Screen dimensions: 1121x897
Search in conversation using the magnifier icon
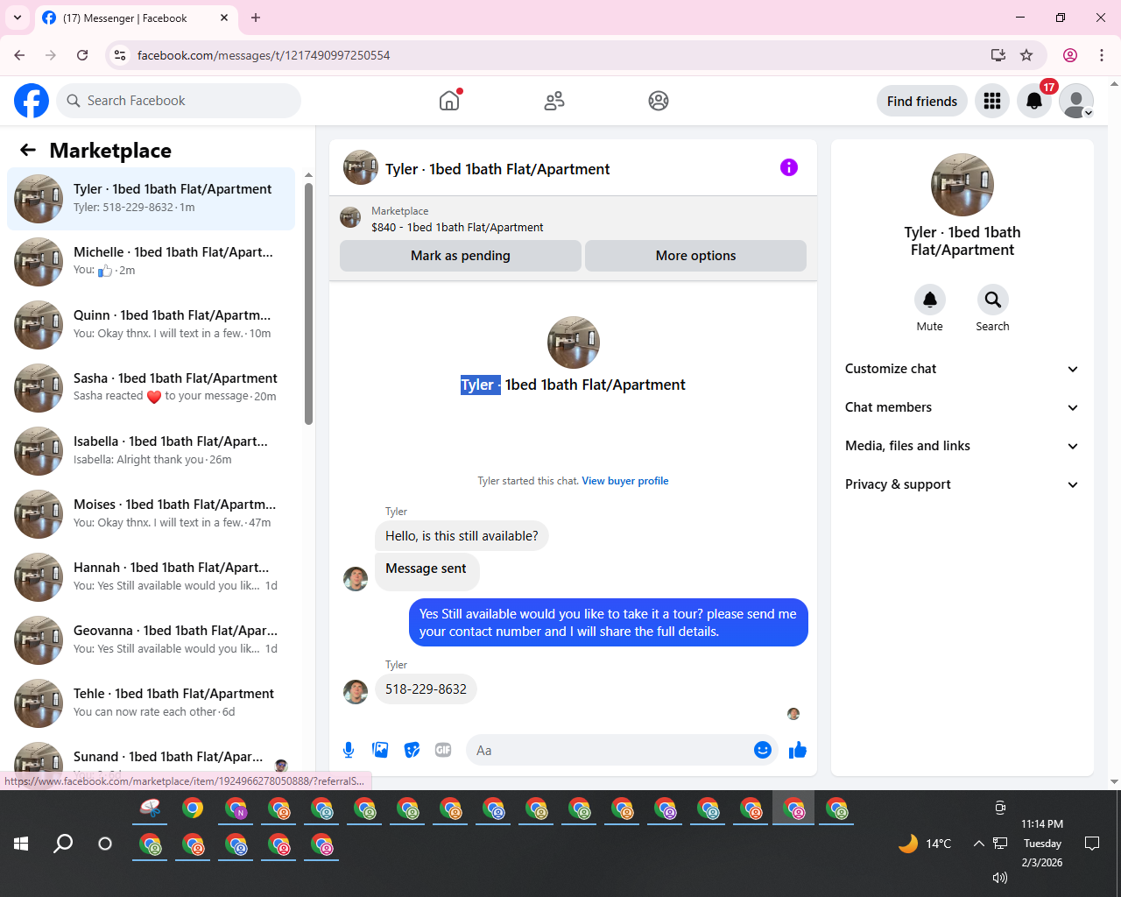tap(992, 300)
